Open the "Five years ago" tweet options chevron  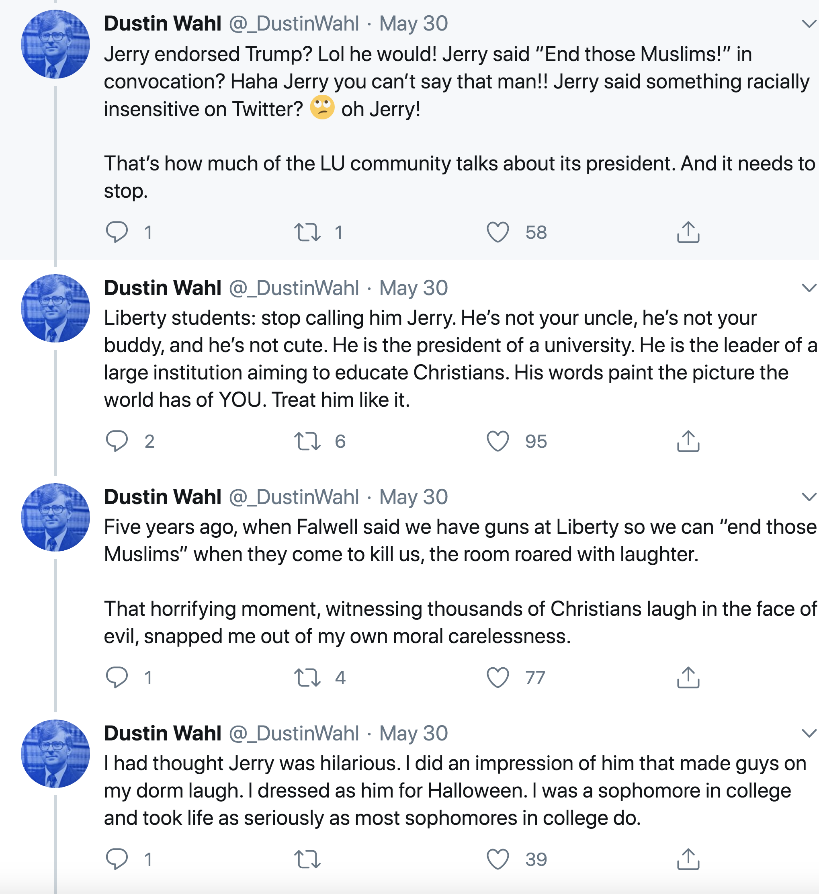809,497
